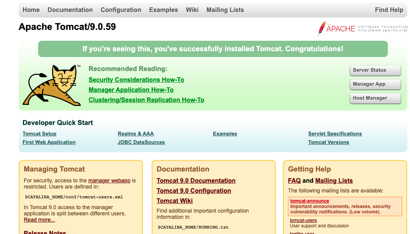Open Mailing Lists link in Getting Help
Image resolution: width=410 pixels, height=234 pixels.
334,181
